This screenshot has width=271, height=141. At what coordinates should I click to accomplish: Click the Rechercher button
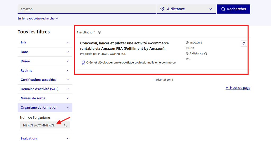coord(233,9)
